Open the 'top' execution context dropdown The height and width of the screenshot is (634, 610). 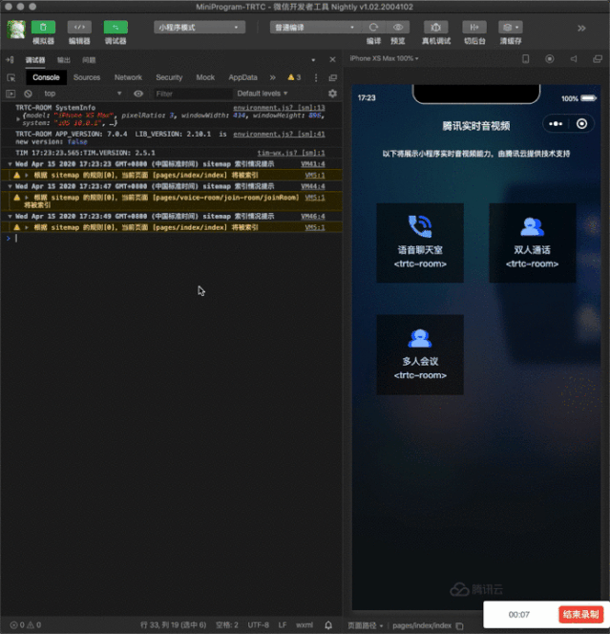click(82, 94)
